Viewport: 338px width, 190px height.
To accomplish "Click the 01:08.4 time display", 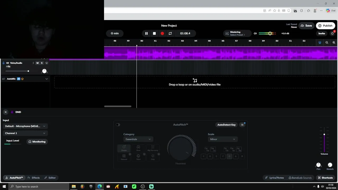I will pyautogui.click(x=185, y=34).
